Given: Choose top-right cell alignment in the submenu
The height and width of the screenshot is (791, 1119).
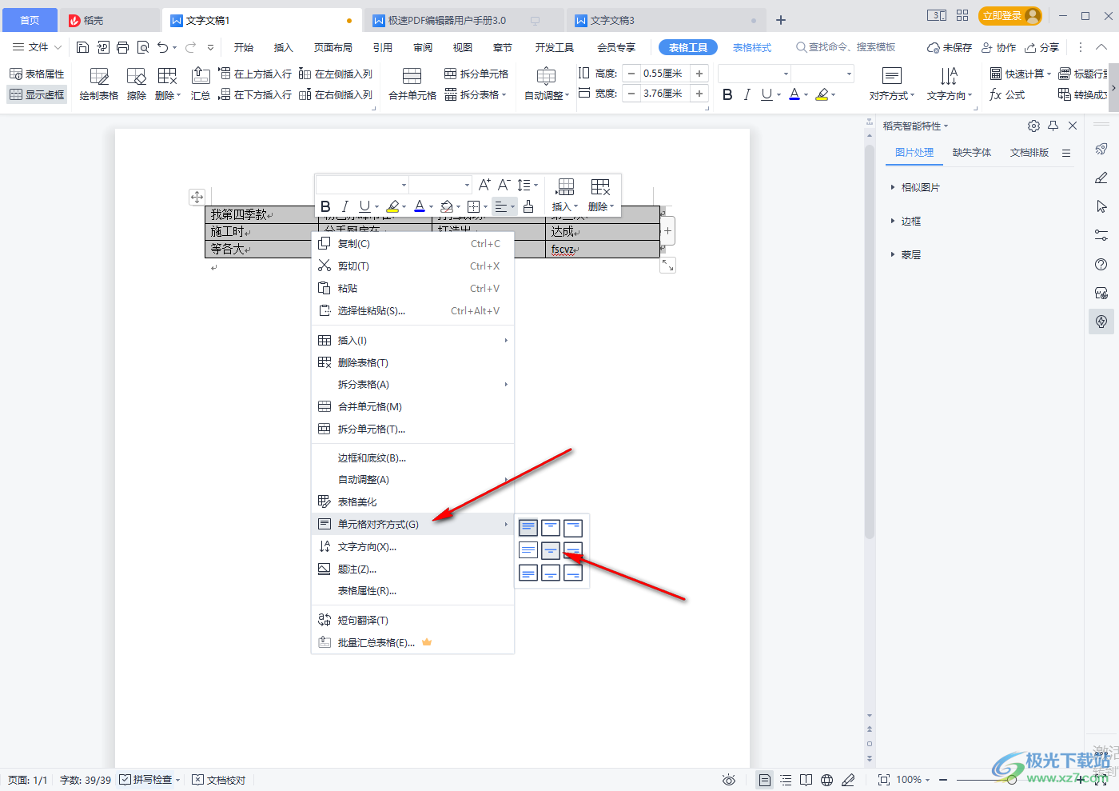Looking at the screenshot, I should click(573, 528).
